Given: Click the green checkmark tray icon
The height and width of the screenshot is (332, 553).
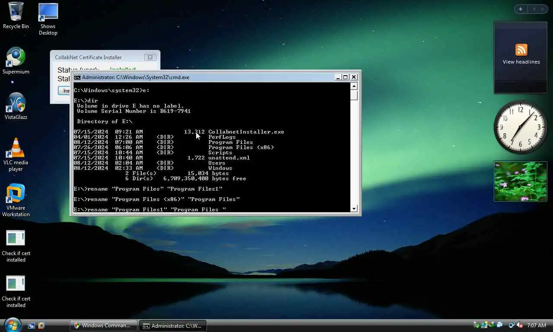Looking at the screenshot, I should point(477,325).
